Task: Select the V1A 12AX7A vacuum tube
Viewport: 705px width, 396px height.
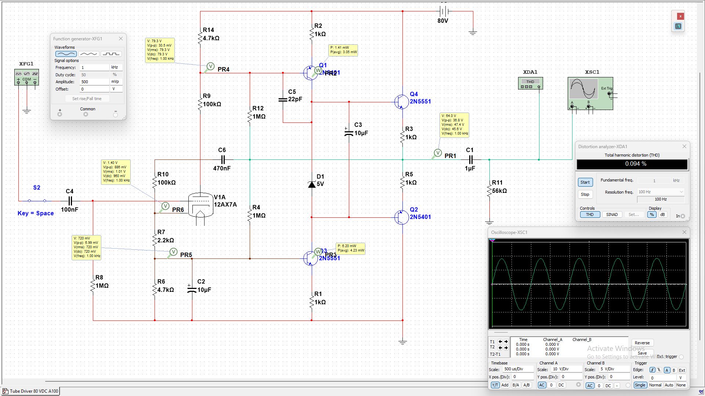Action: (200, 205)
